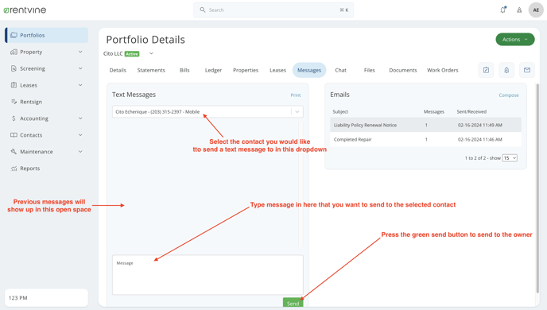Open Reports in the sidebar

click(46, 168)
